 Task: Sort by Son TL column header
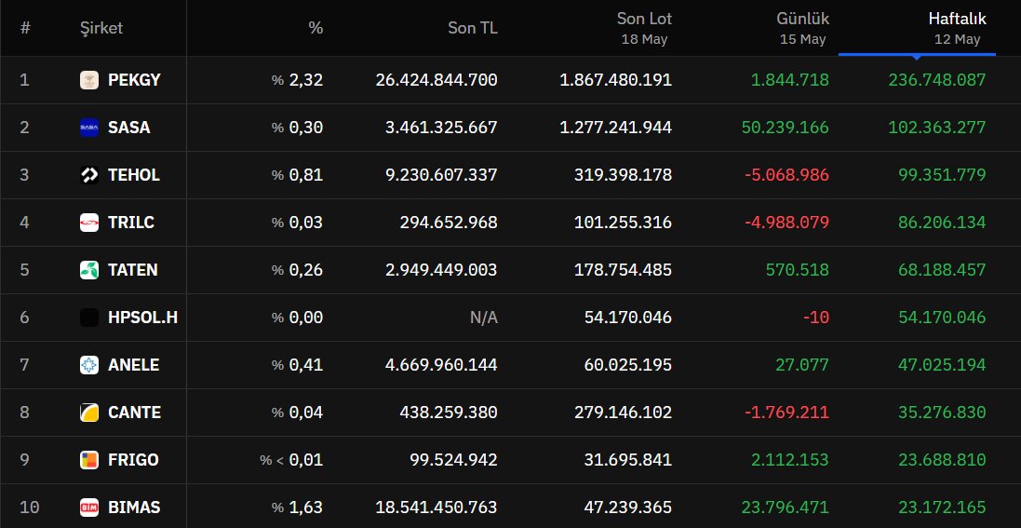tap(473, 28)
